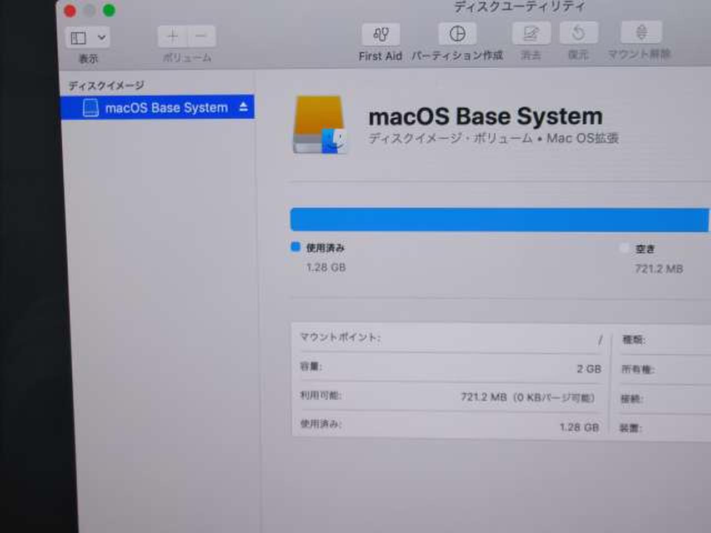The height and width of the screenshot is (533, 711).
Task: Click the 空き free space legend swatch
Action: click(624, 248)
